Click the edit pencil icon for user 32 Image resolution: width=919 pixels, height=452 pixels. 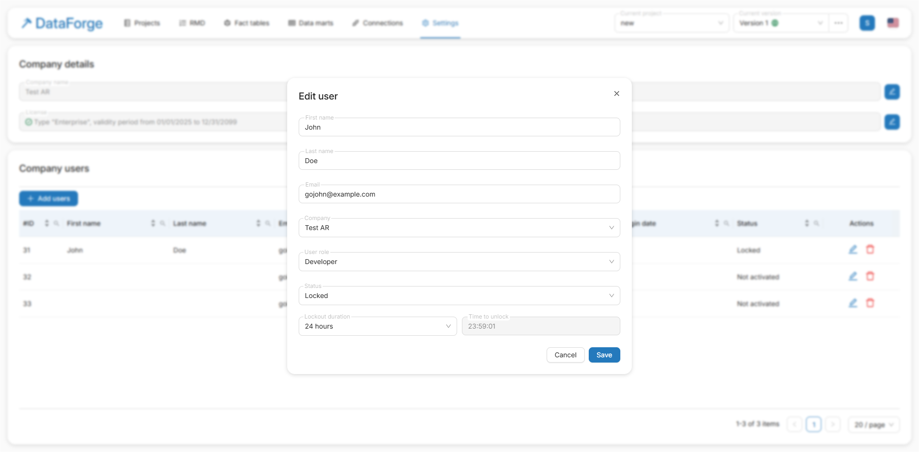853,276
